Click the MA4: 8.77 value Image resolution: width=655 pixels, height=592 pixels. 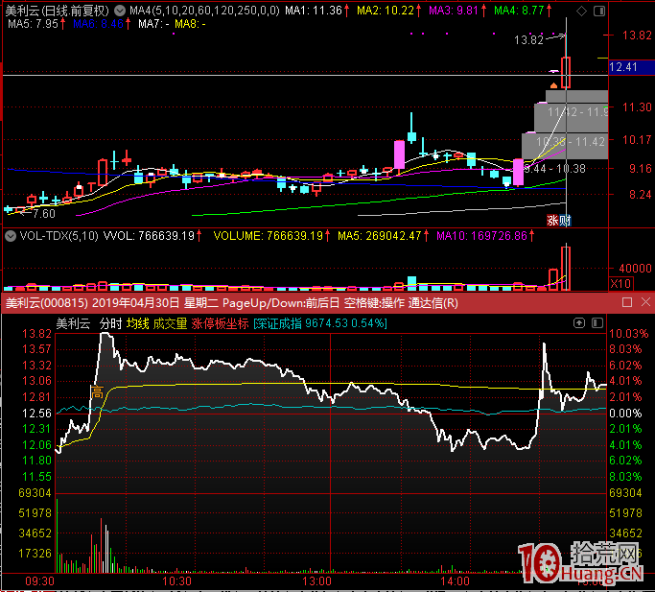[x=519, y=11]
